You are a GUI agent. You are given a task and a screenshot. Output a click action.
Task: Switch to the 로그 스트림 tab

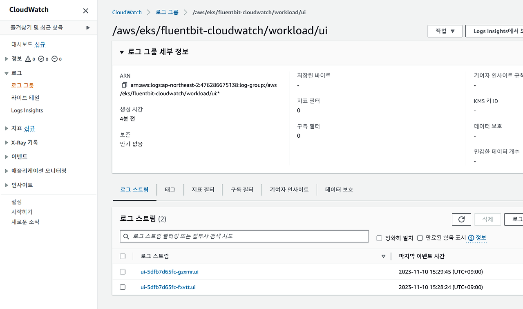[x=134, y=190]
